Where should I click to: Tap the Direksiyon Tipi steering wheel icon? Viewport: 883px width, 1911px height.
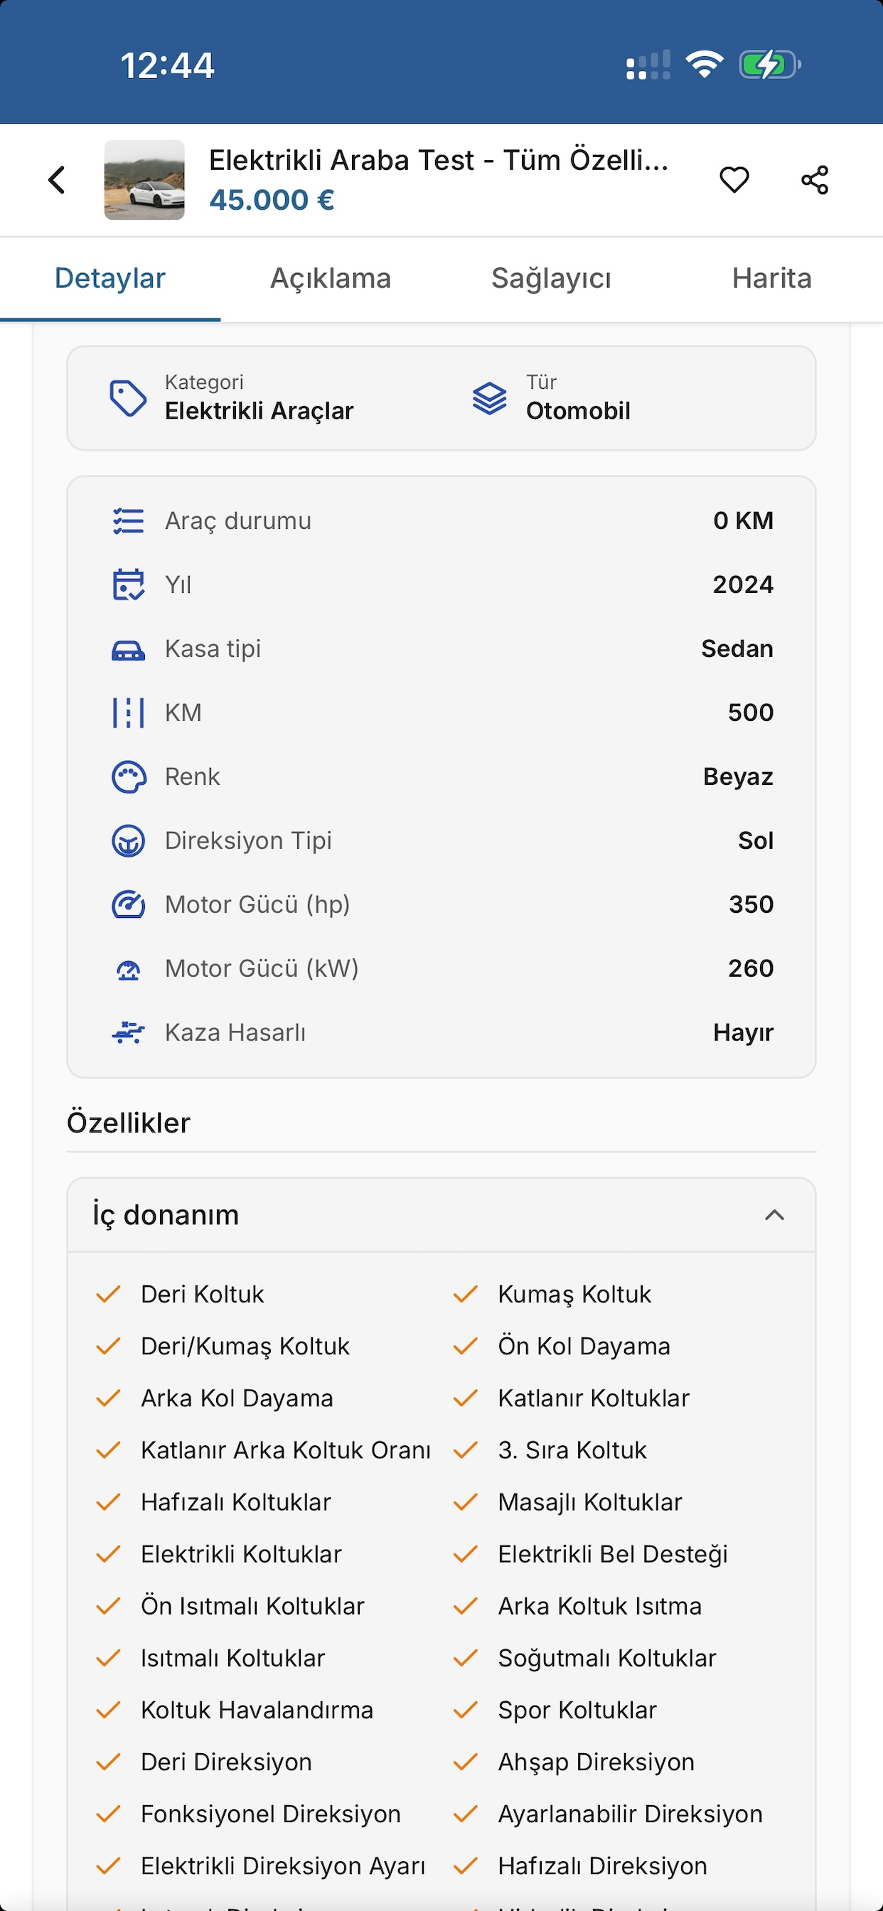pos(129,840)
